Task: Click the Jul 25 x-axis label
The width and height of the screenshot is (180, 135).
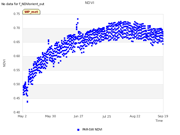Action: click(x=107, y=116)
